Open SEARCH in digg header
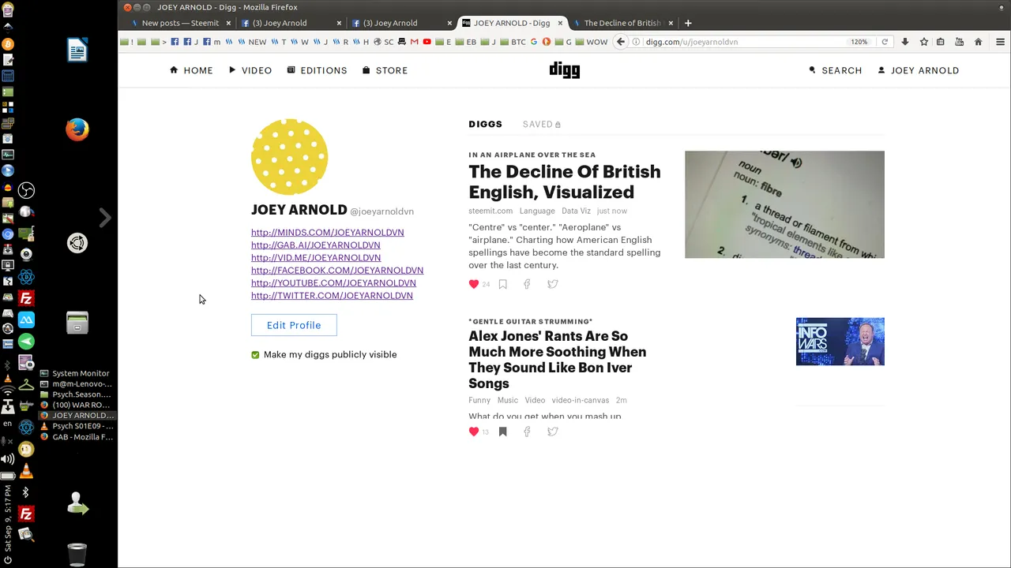The image size is (1011, 568). [836, 70]
